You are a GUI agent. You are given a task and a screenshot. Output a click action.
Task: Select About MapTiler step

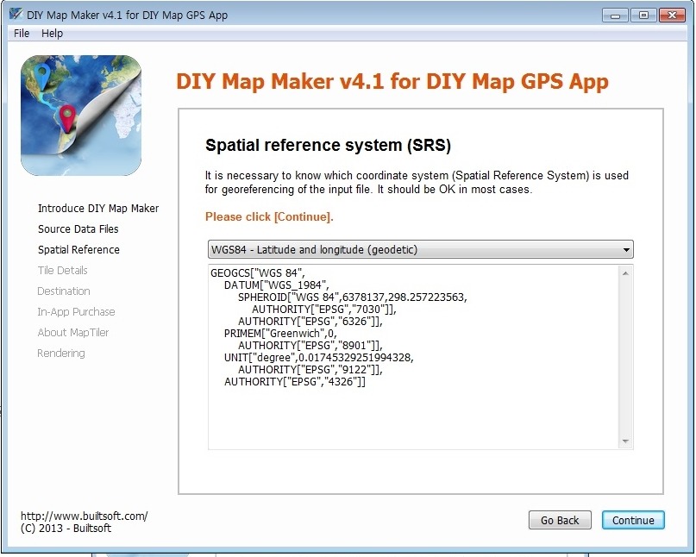[x=73, y=333]
